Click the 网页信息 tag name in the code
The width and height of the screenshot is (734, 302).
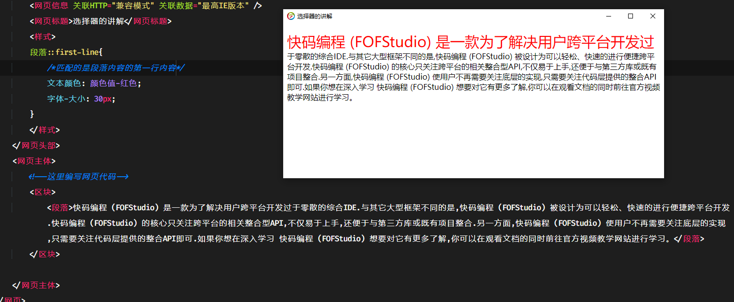(x=51, y=6)
